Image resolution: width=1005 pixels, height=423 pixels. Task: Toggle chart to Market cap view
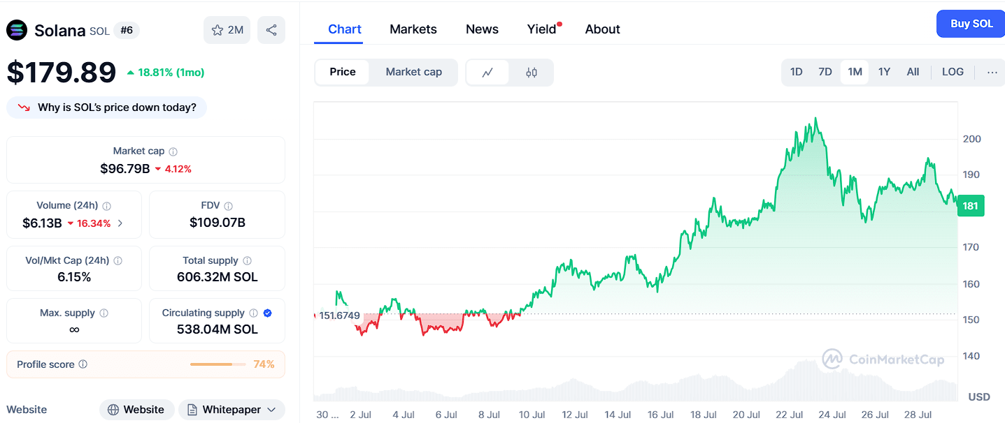click(x=413, y=72)
